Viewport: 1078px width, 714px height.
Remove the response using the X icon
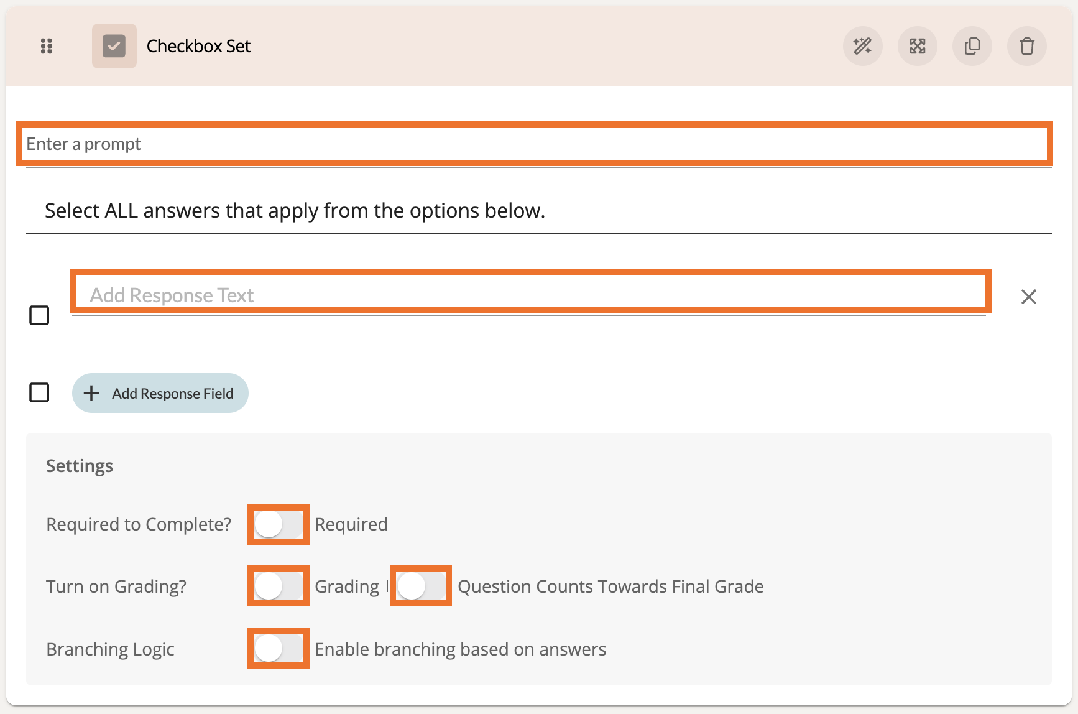1028,297
